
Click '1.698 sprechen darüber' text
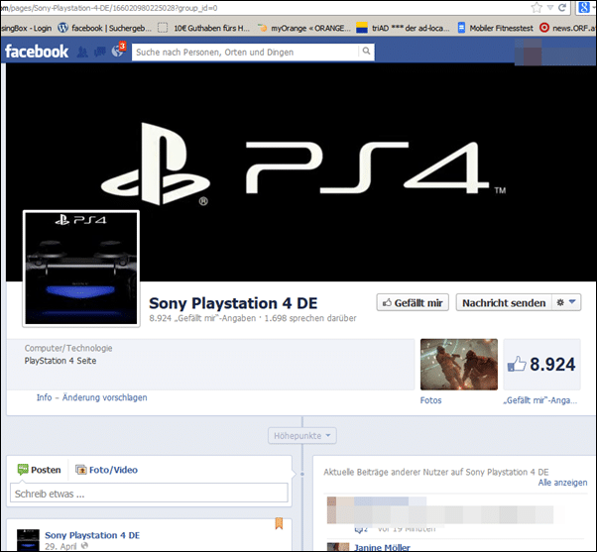click(310, 318)
